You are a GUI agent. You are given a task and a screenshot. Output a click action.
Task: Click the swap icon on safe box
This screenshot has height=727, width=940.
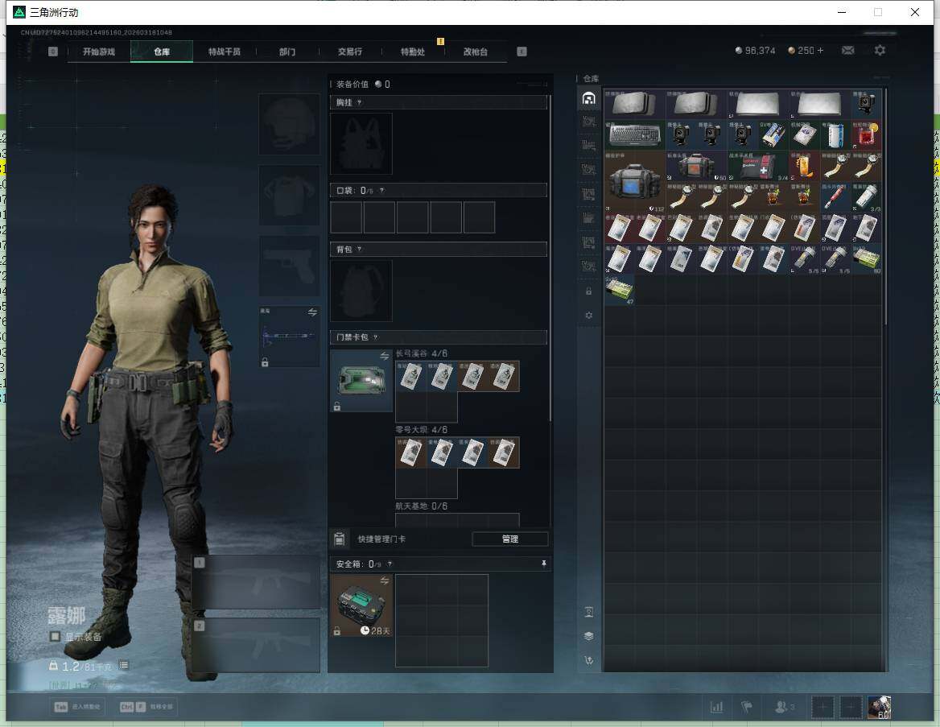click(x=384, y=580)
